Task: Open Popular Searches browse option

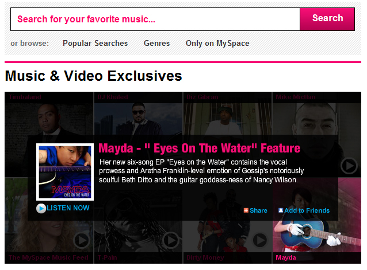Action: (x=95, y=44)
